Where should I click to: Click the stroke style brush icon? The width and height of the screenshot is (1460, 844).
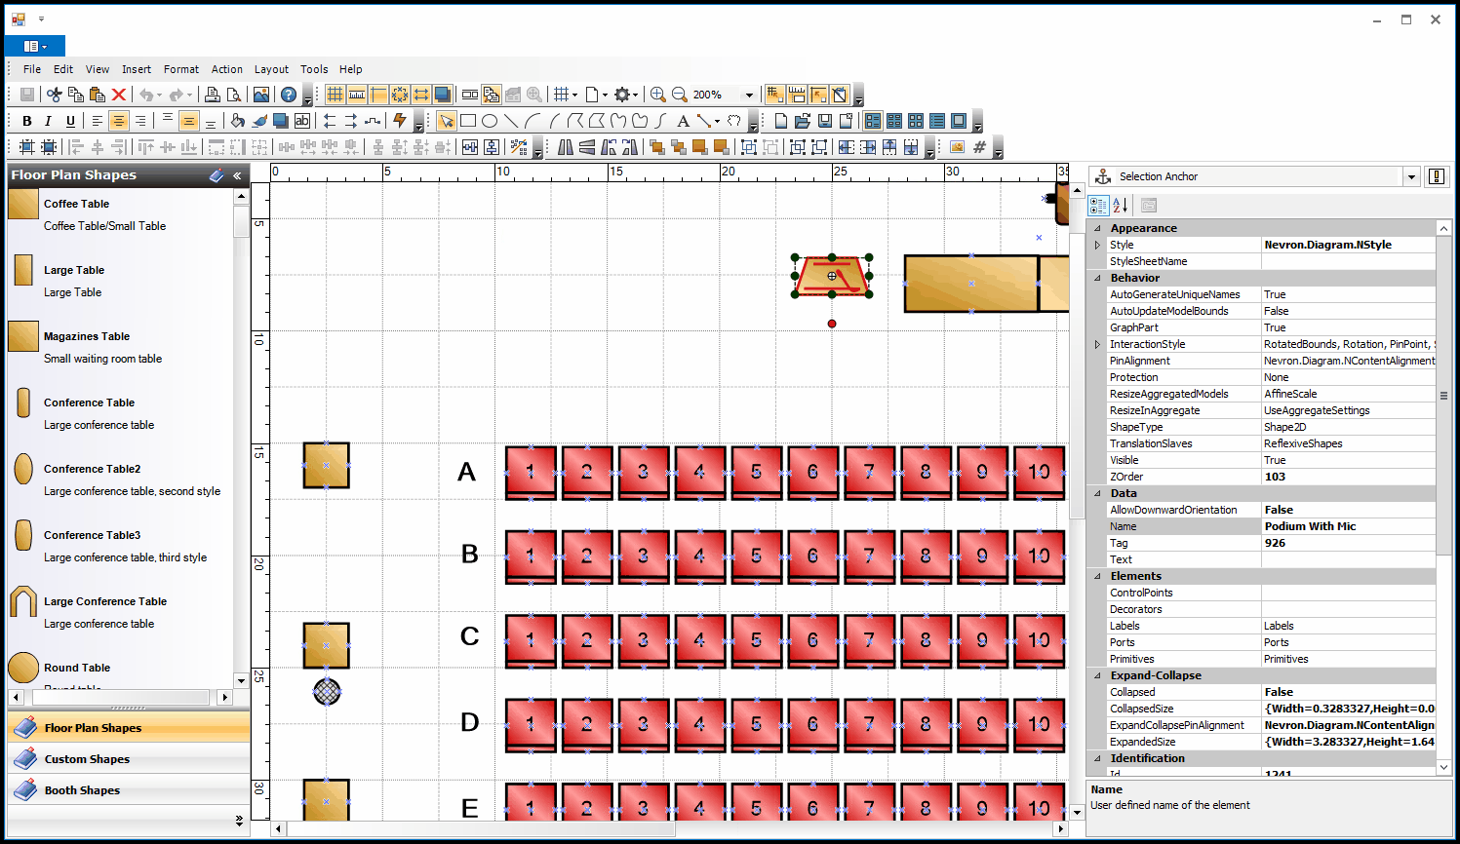259,121
